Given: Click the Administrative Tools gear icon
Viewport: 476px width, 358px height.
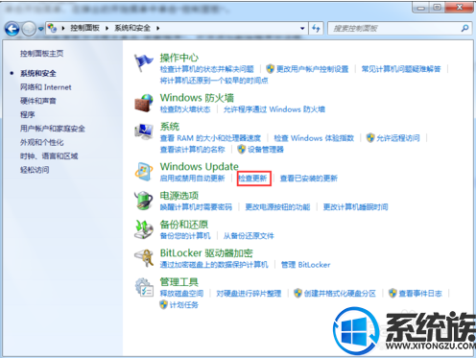Looking at the screenshot, I should tap(143, 287).
